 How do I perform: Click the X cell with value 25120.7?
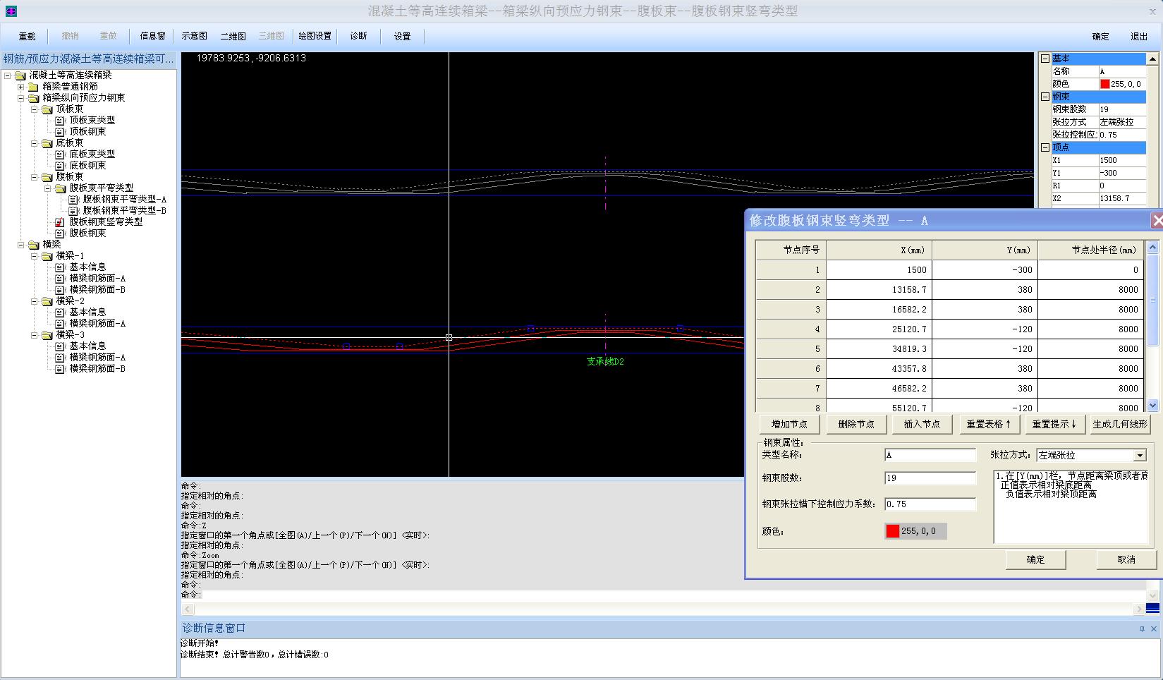click(879, 329)
